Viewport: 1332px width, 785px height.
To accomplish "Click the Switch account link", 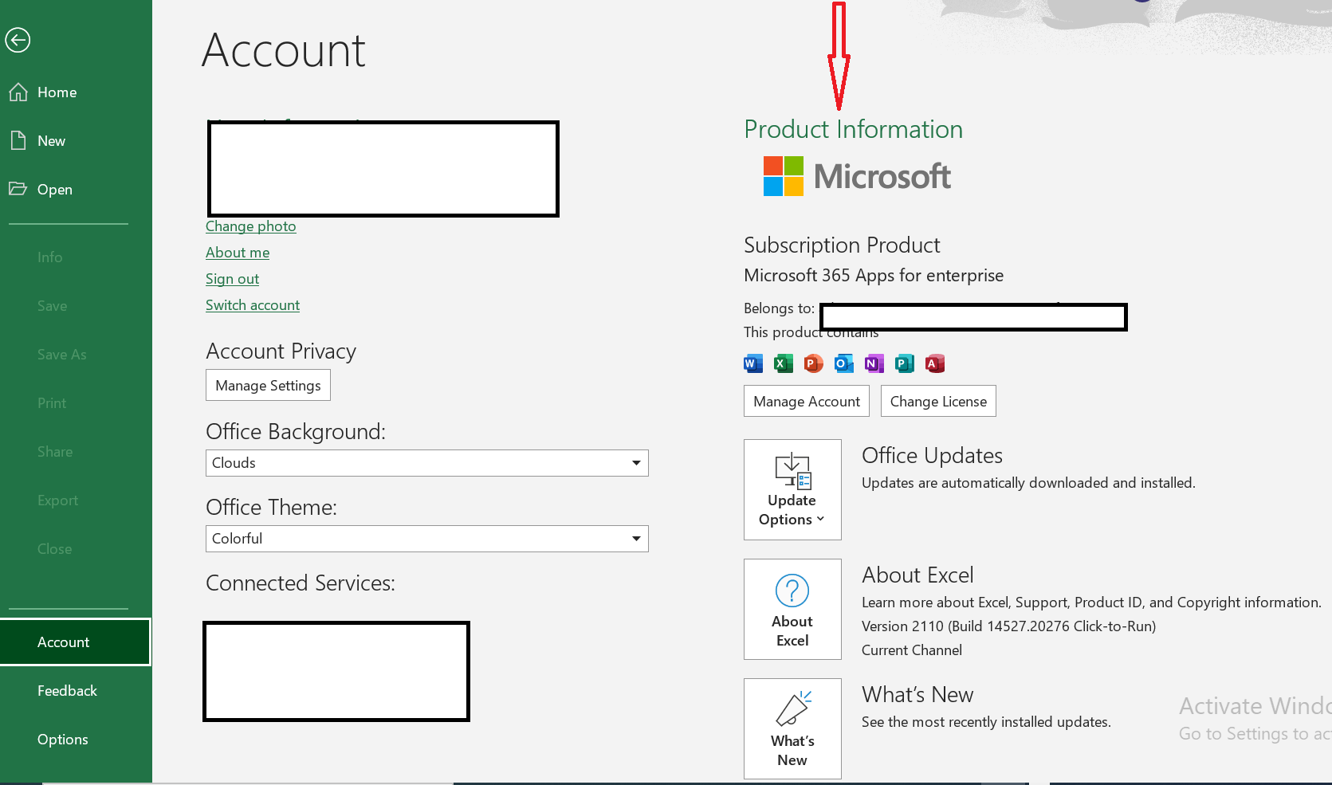I will click(x=253, y=305).
